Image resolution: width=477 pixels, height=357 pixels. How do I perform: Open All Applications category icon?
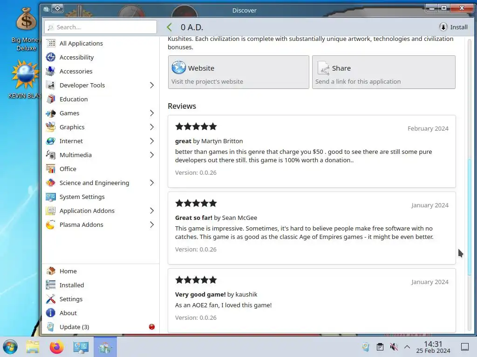click(x=51, y=43)
